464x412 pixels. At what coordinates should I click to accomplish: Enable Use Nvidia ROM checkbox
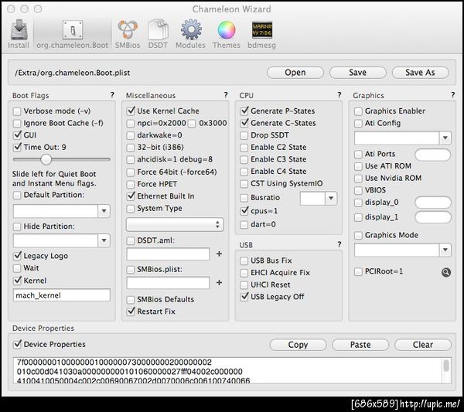(x=358, y=179)
